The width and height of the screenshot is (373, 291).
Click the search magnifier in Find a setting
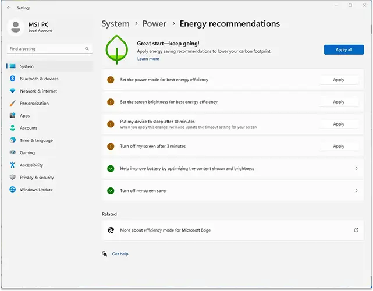tap(87, 49)
